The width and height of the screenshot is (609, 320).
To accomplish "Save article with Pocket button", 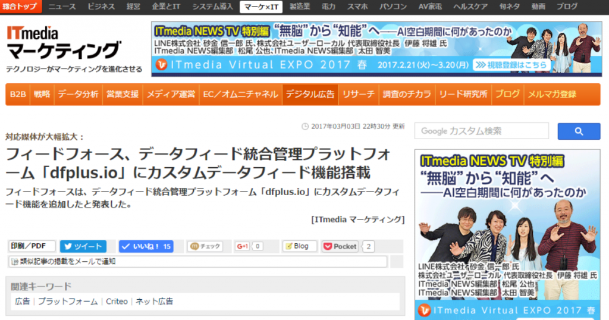I will pos(340,247).
